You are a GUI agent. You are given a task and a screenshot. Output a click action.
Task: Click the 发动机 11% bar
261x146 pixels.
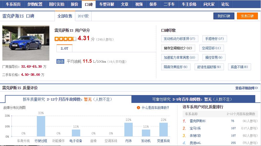146,133
